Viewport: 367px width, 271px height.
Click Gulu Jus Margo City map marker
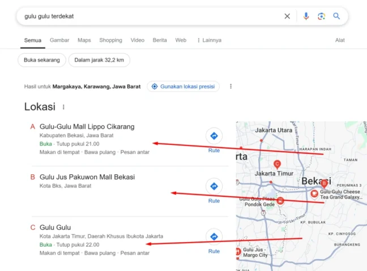pyautogui.click(x=238, y=252)
